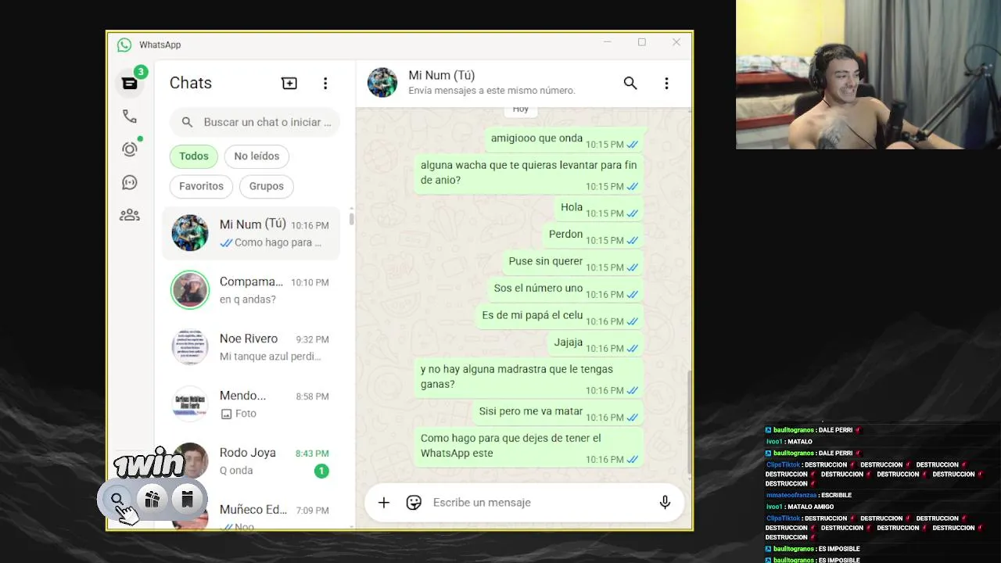The height and width of the screenshot is (563, 1001).
Task: Open the Compama chat row
Action: pos(251,290)
